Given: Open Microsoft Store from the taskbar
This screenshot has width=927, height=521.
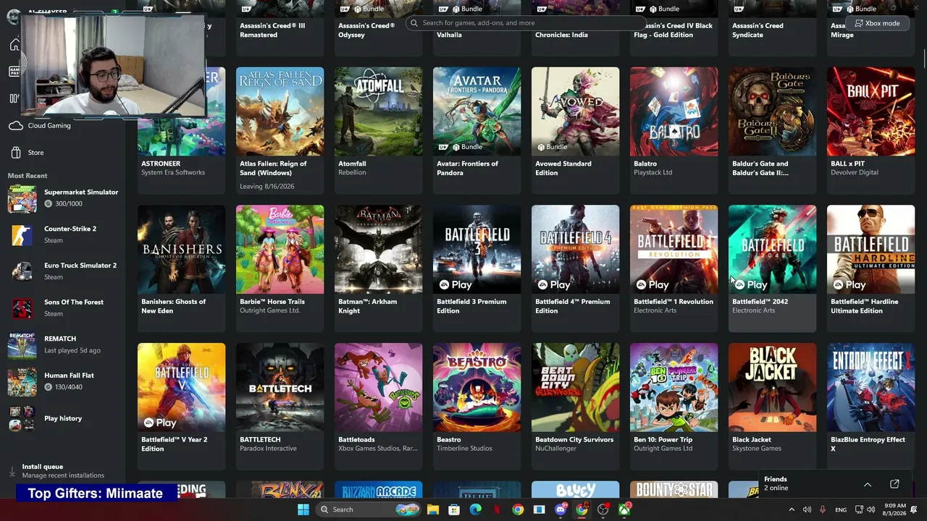Looking at the screenshot, I should coord(454,509).
